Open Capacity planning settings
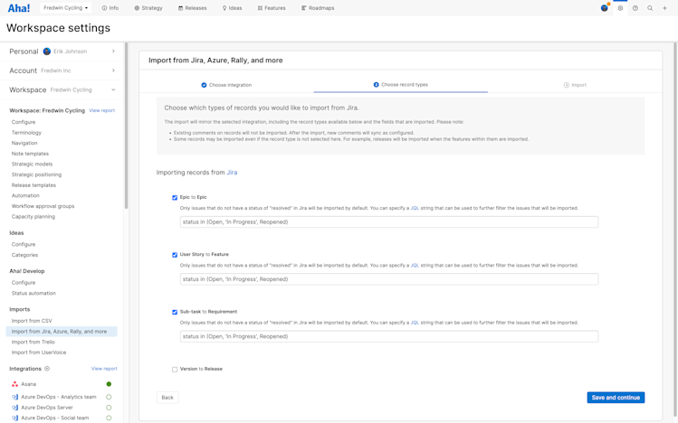The image size is (678, 423). point(33,217)
